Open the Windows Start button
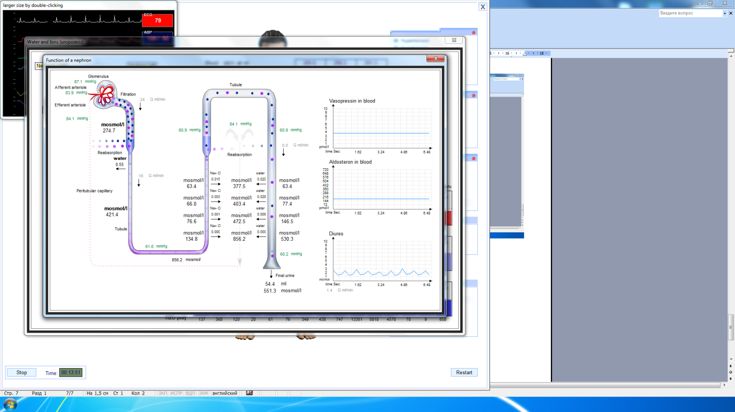Screen dimensions: 735x412 (9, 405)
